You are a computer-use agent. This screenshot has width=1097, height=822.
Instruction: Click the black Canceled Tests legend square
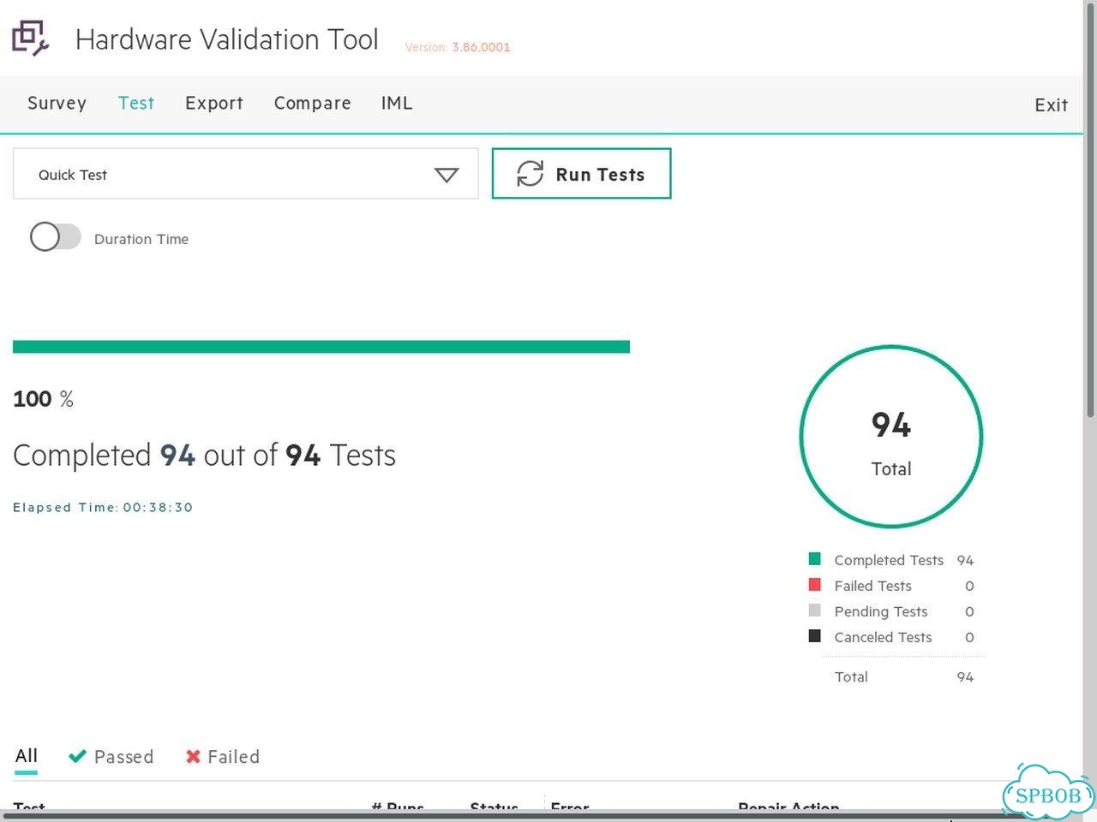(815, 636)
